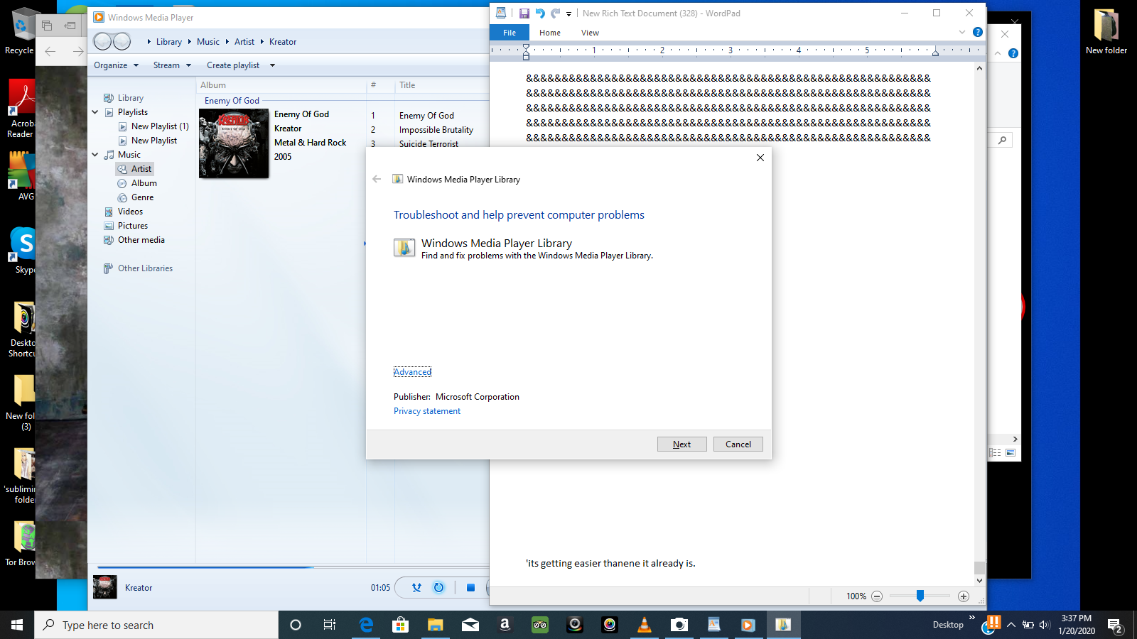Collapse the Music tree node

tap(95, 155)
